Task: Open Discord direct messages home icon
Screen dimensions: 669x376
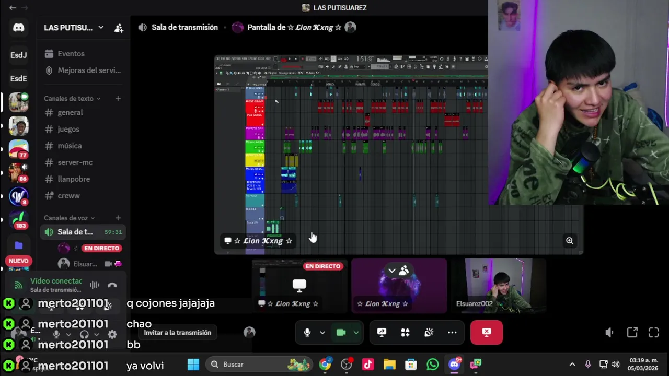Action: point(19,28)
